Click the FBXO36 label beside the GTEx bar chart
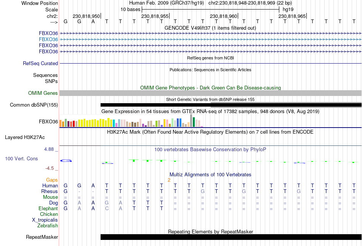Screen dimensions: 362x246 pos(48,121)
